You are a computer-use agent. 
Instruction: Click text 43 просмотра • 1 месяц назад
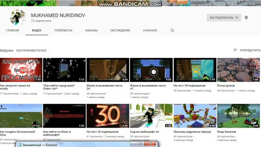236,91
